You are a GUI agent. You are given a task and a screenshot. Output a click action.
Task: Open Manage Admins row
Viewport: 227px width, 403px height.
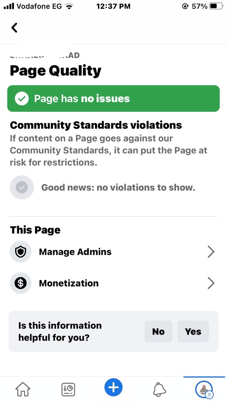coord(113,252)
